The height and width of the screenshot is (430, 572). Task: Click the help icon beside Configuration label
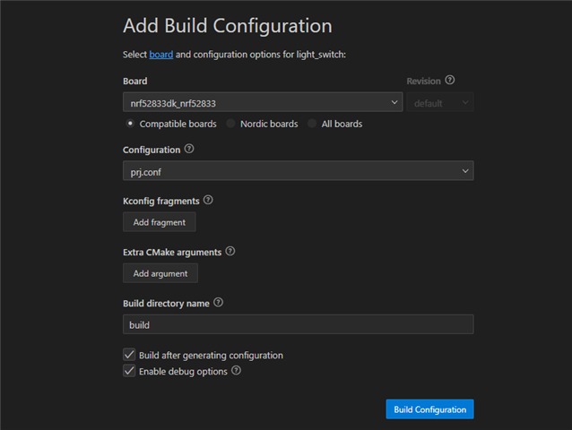189,149
